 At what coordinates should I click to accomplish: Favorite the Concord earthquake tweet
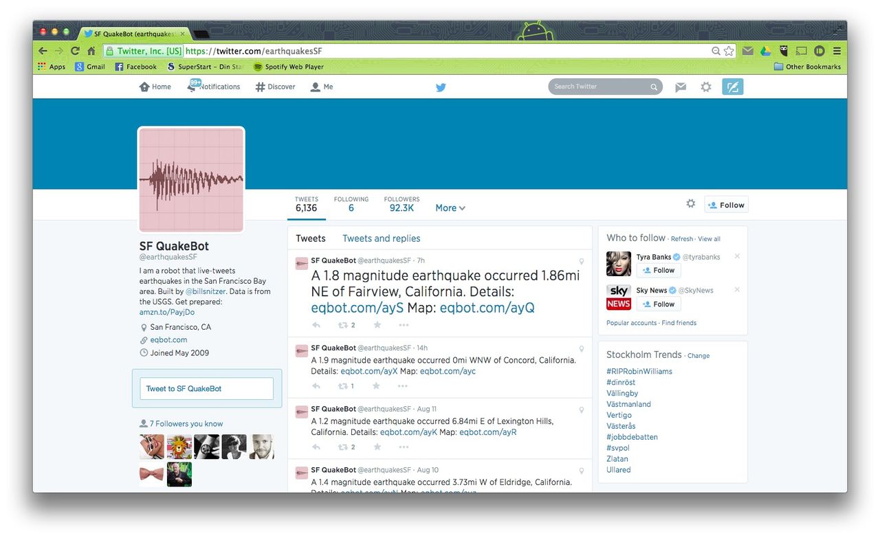377,386
